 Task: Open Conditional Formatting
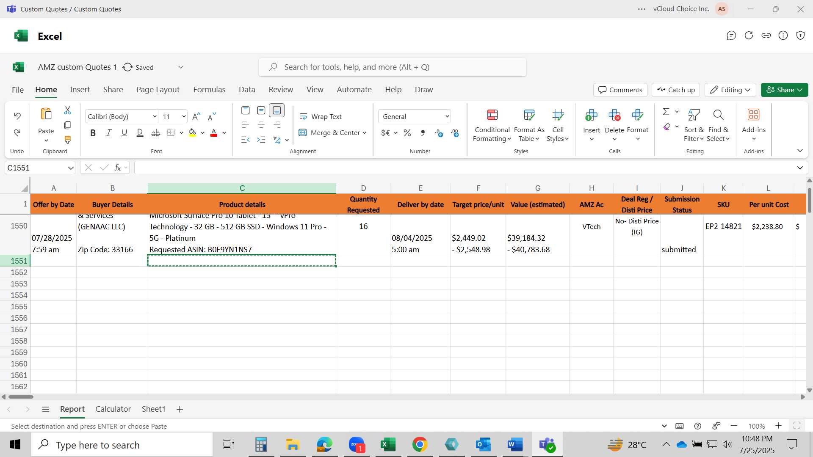pos(492,126)
